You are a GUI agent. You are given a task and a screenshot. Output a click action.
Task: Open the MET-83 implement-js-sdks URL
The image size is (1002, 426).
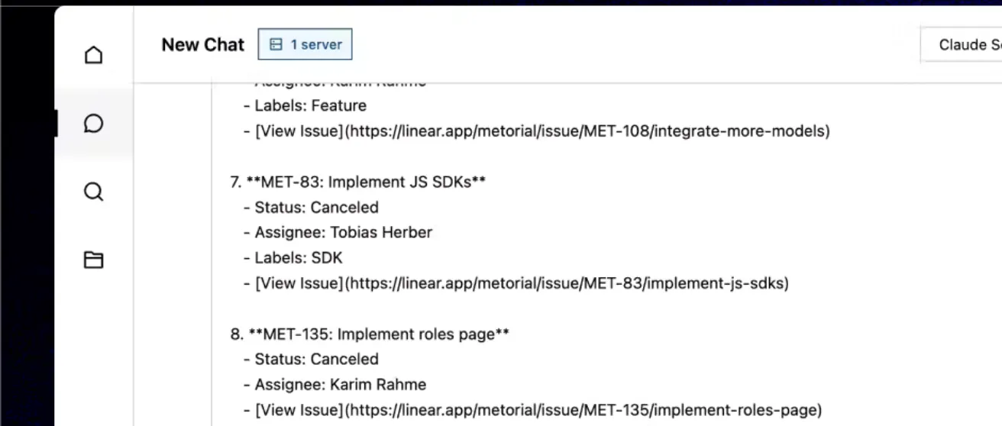tap(567, 284)
